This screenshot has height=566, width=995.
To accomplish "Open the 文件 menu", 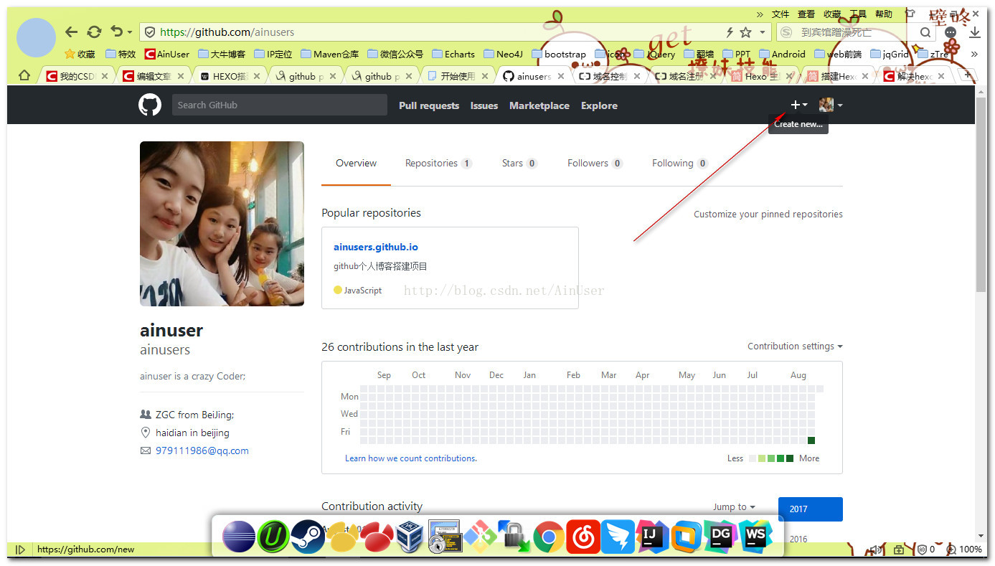I will point(781,14).
